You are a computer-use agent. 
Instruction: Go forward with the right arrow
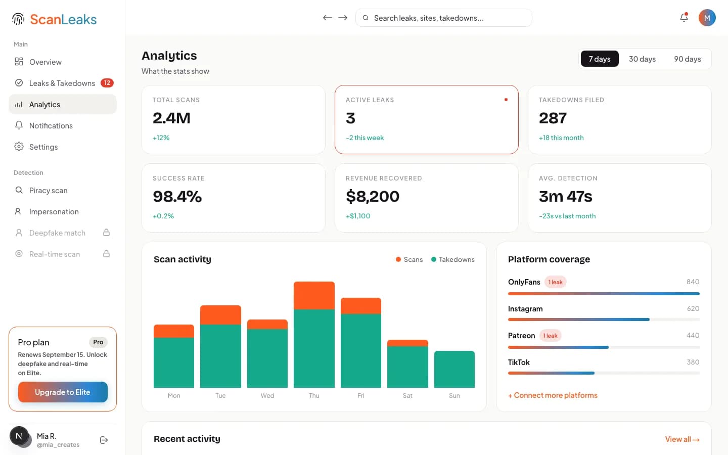[343, 18]
